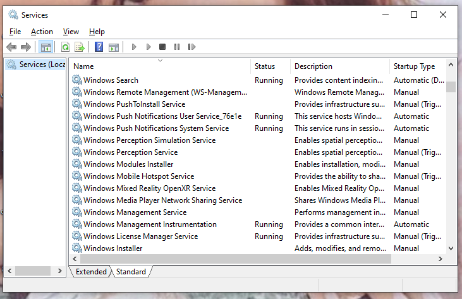Open the Action menu
The width and height of the screenshot is (462, 299).
42,32
